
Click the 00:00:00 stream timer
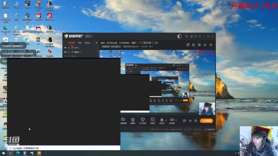(210, 129)
